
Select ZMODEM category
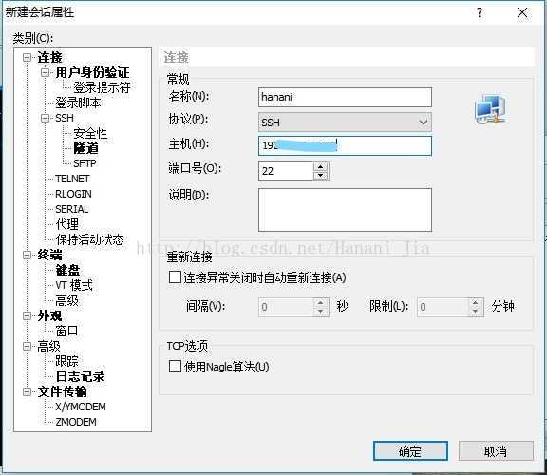76,422
